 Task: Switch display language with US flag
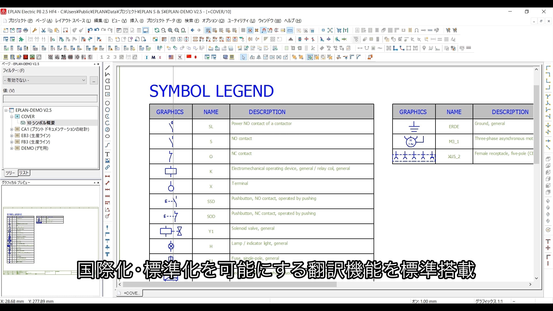pos(171,57)
